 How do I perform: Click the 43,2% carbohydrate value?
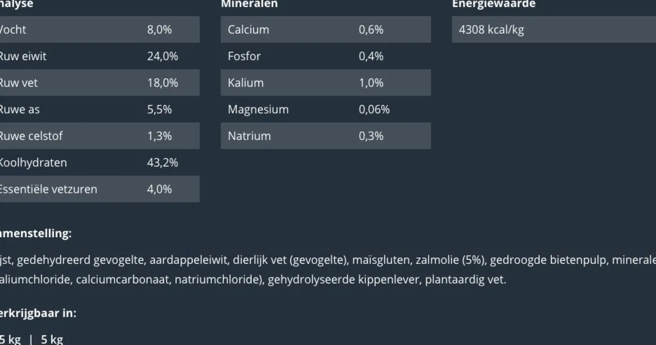coord(162,162)
